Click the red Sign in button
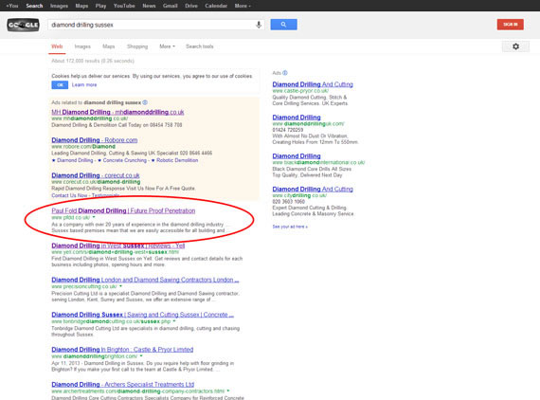Image resolution: width=540 pixels, height=400 pixels. (x=510, y=25)
